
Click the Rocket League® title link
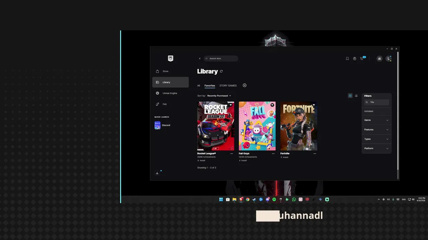coord(206,154)
